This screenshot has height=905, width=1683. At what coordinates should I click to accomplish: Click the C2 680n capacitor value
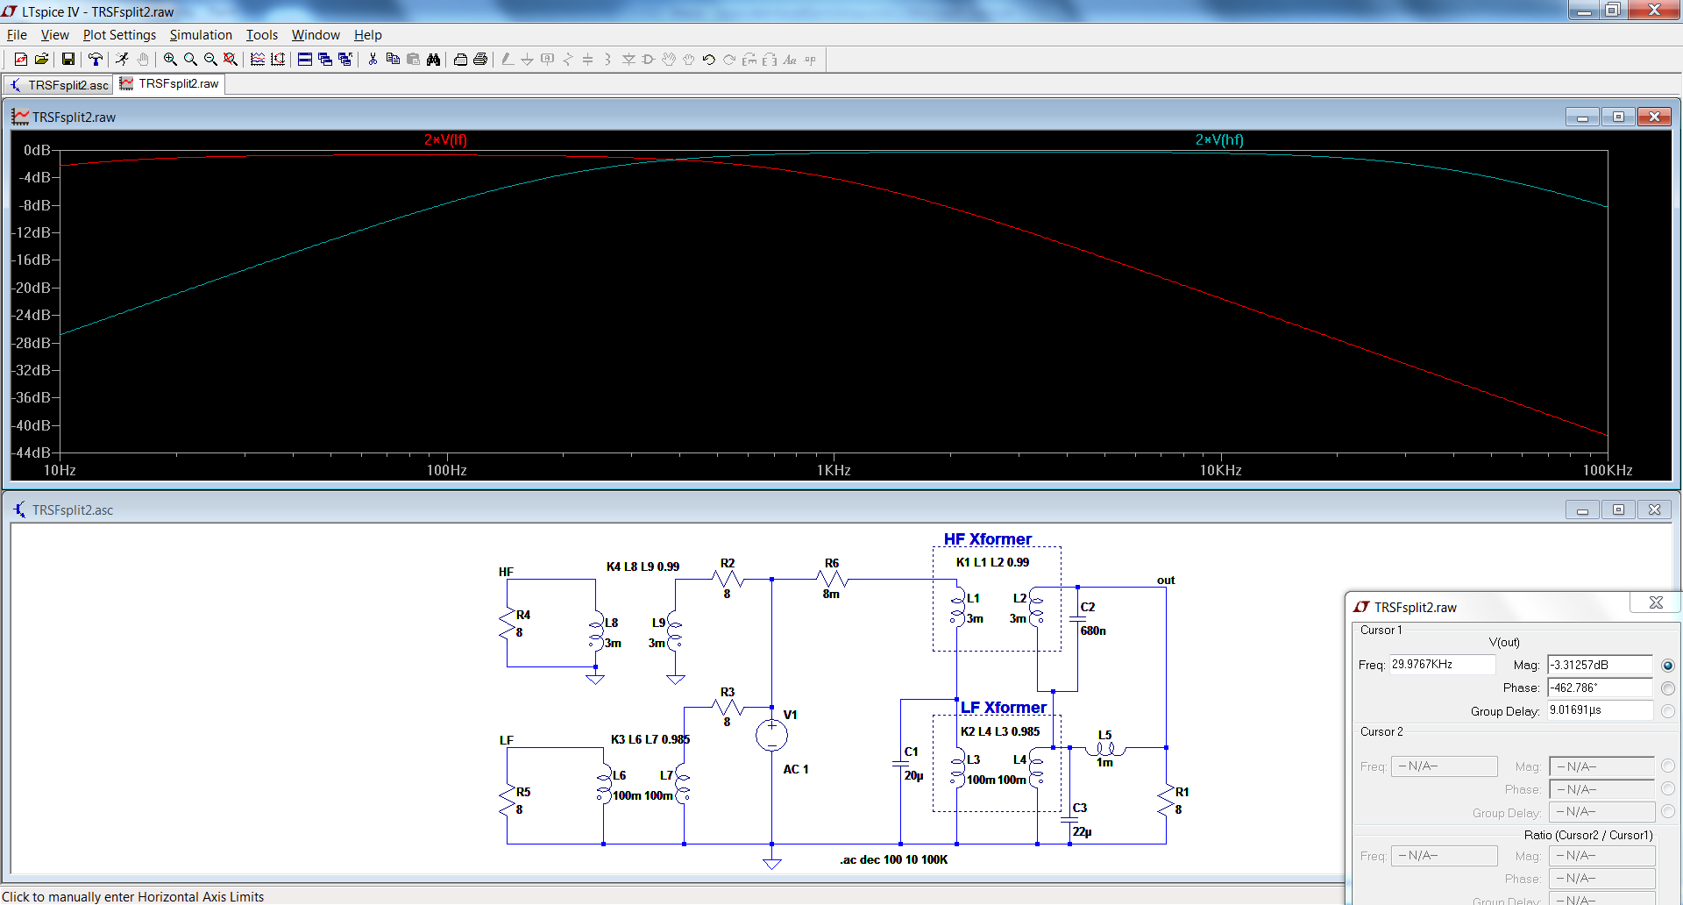(1093, 631)
